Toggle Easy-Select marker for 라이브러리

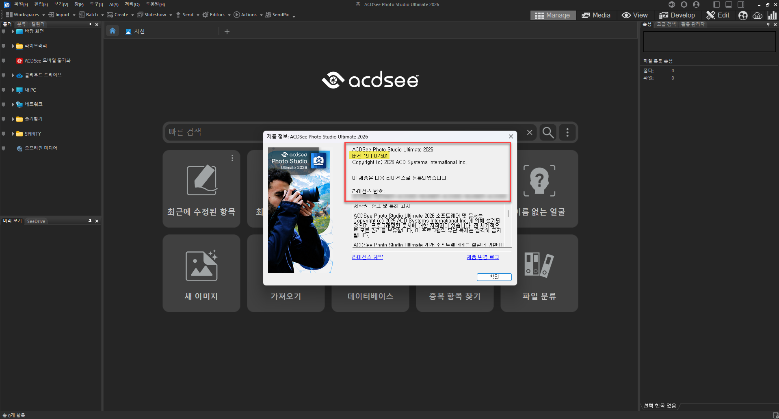point(4,46)
